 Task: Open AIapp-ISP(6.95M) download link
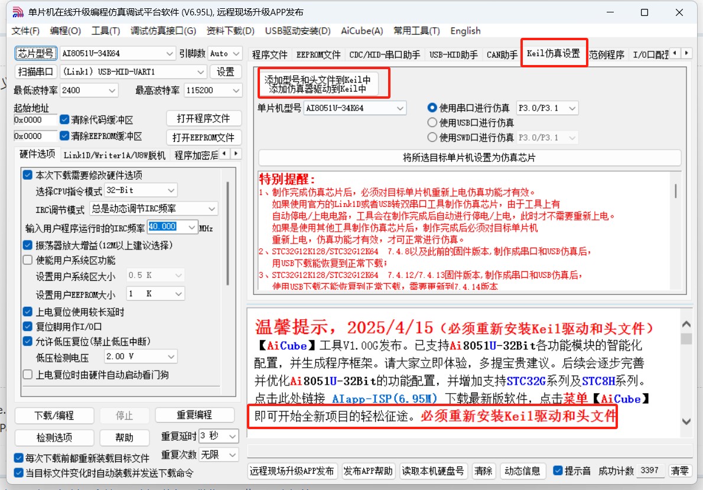[x=384, y=398]
